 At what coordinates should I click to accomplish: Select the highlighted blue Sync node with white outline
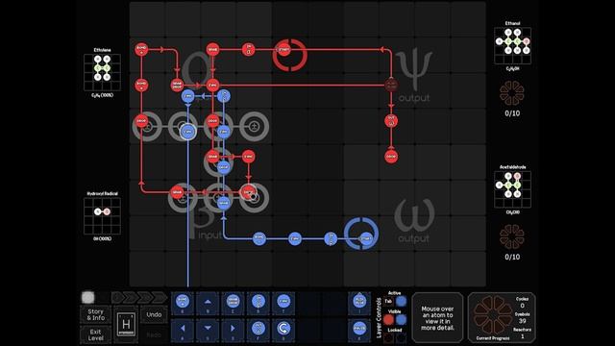point(188,132)
